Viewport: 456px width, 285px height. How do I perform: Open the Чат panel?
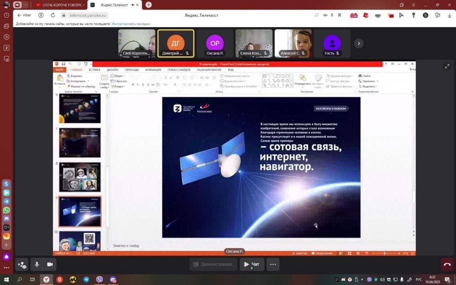pos(252,264)
